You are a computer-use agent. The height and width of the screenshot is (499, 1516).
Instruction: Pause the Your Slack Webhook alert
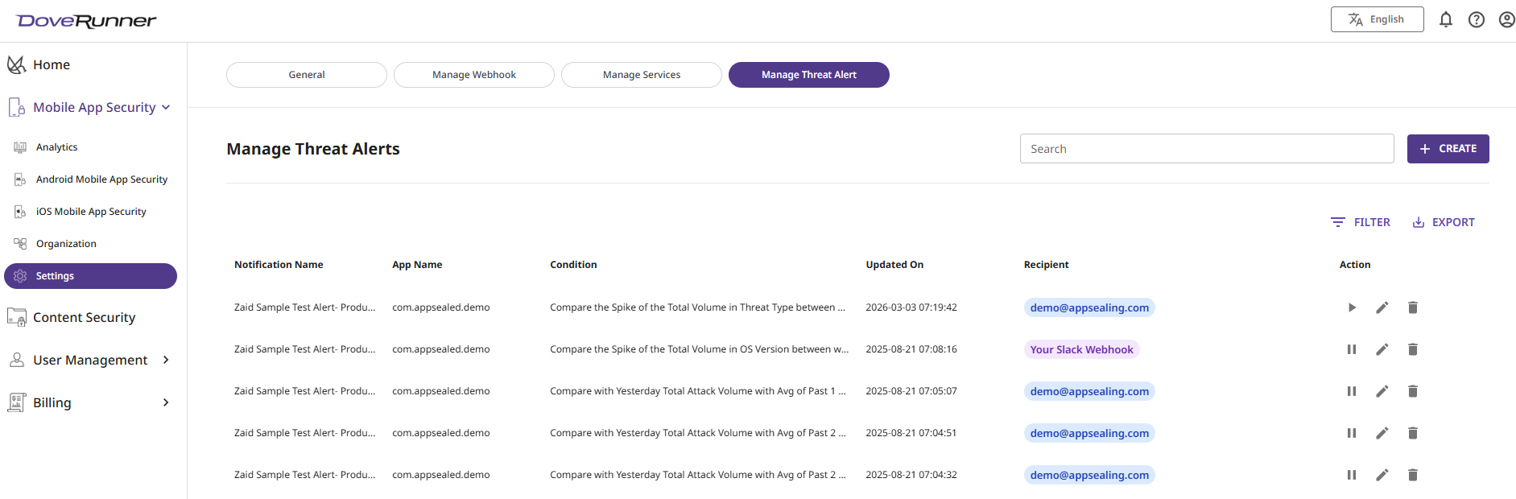point(1352,349)
